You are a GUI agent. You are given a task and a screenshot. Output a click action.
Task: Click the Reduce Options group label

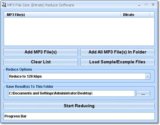[x=19, y=69]
